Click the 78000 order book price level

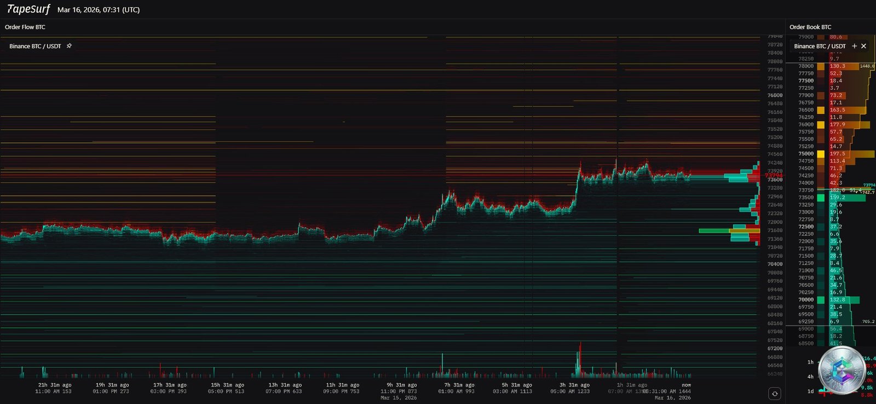click(806, 66)
